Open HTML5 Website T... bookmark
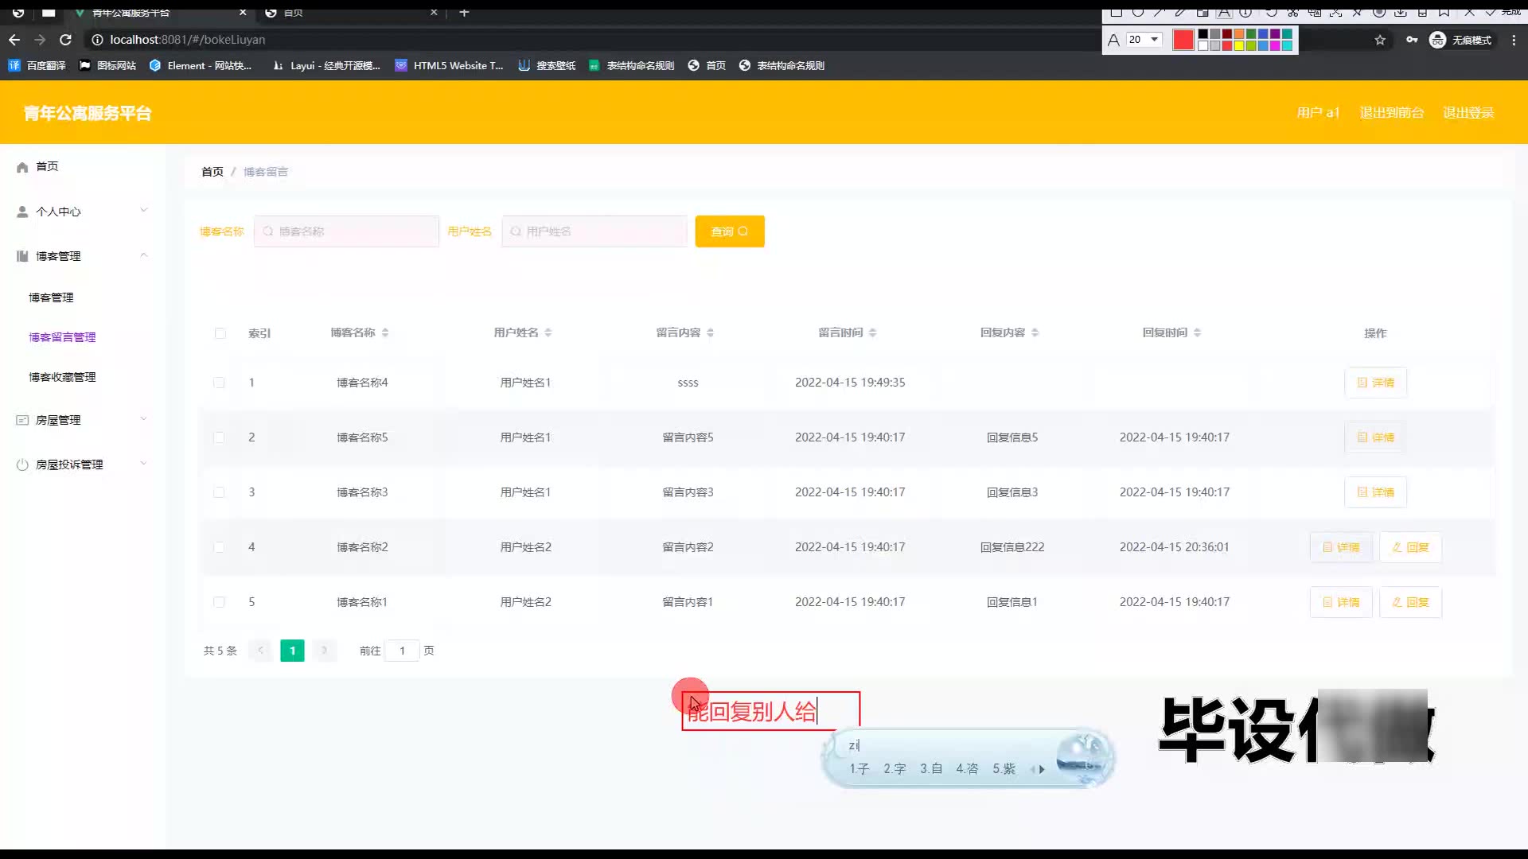The width and height of the screenshot is (1528, 859). (449, 65)
